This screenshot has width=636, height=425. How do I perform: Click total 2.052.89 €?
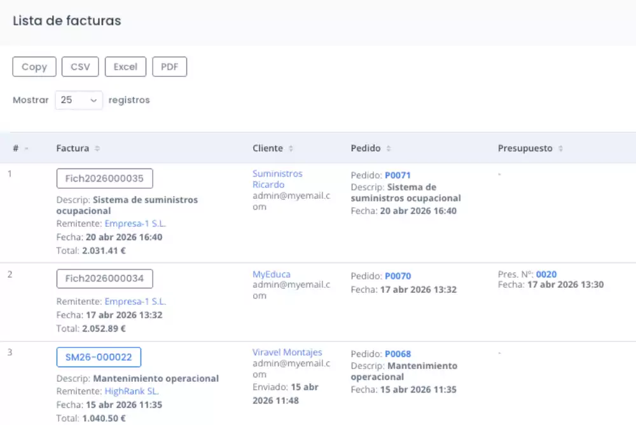coord(104,328)
